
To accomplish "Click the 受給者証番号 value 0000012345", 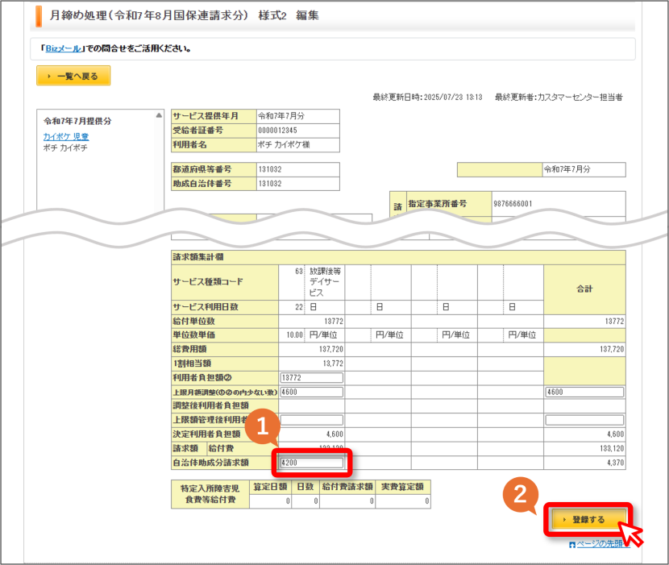I will (x=277, y=130).
